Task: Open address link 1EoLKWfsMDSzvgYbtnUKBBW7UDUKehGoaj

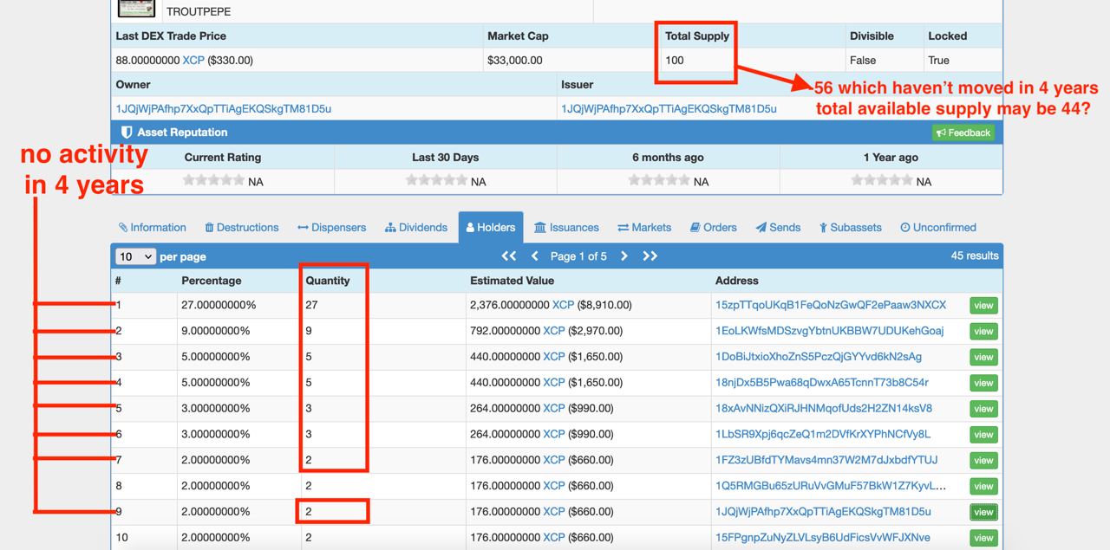Action: click(829, 331)
